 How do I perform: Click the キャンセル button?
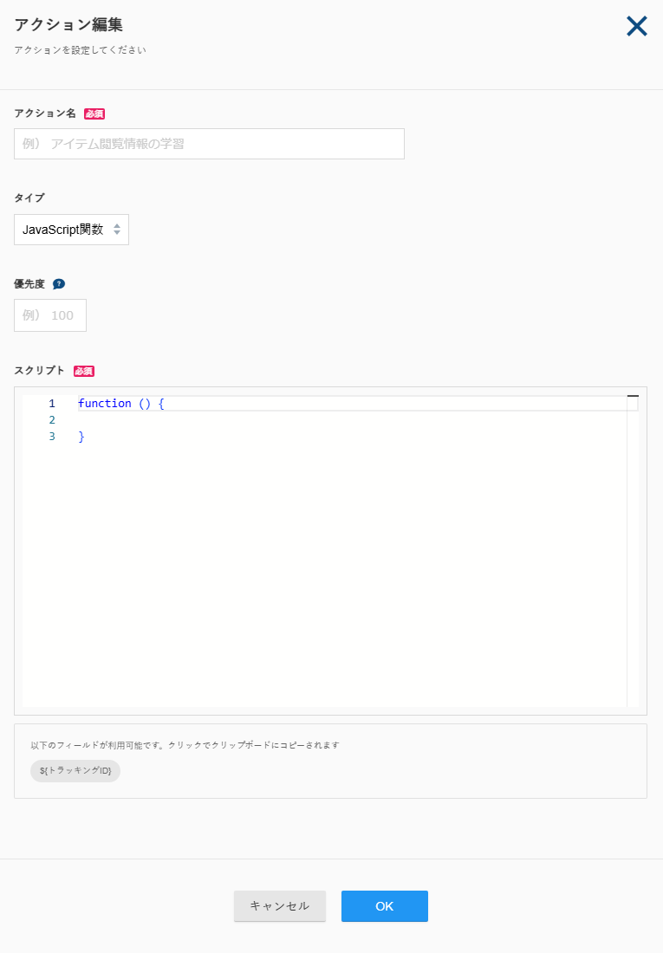tap(280, 905)
